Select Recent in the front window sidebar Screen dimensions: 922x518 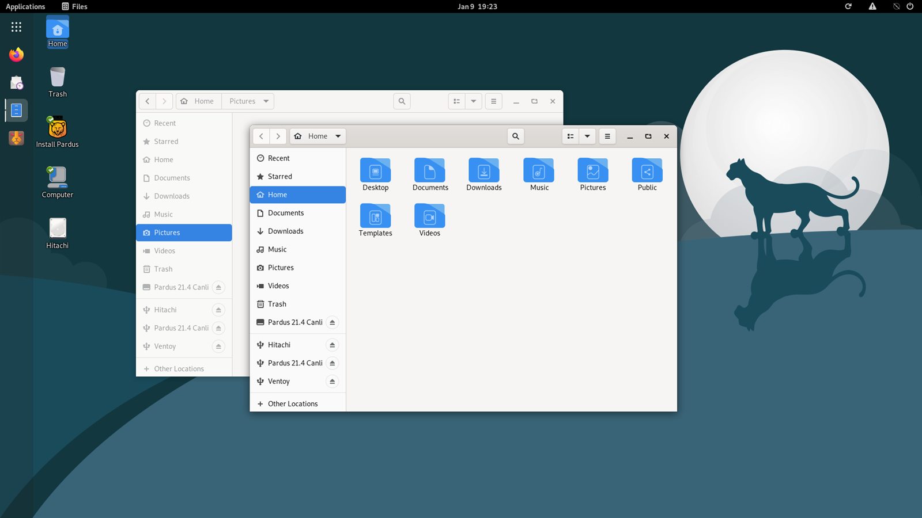(x=297, y=158)
